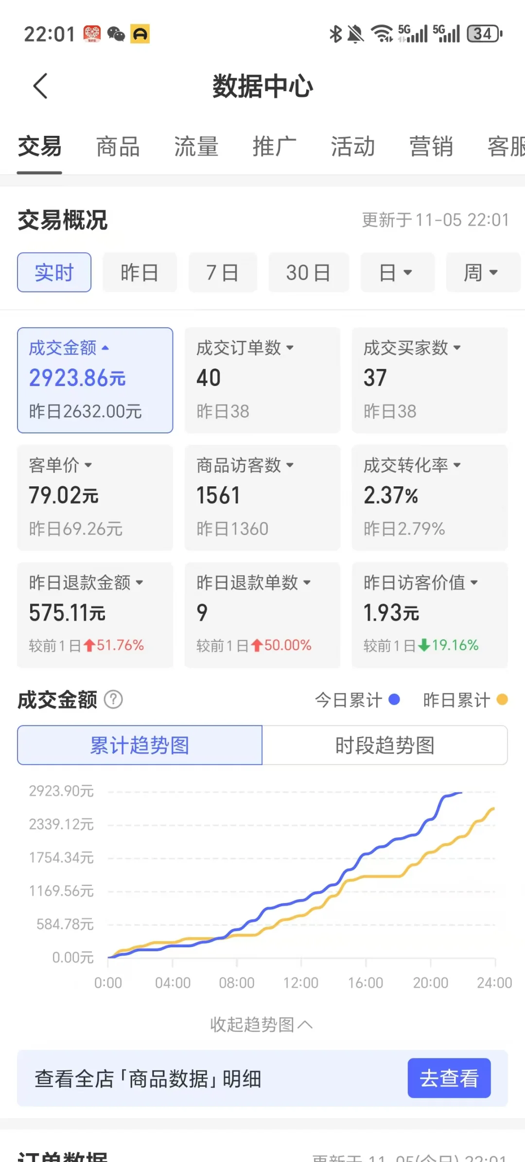Open the 周 week dropdown
The image size is (525, 1162).
coord(483,272)
